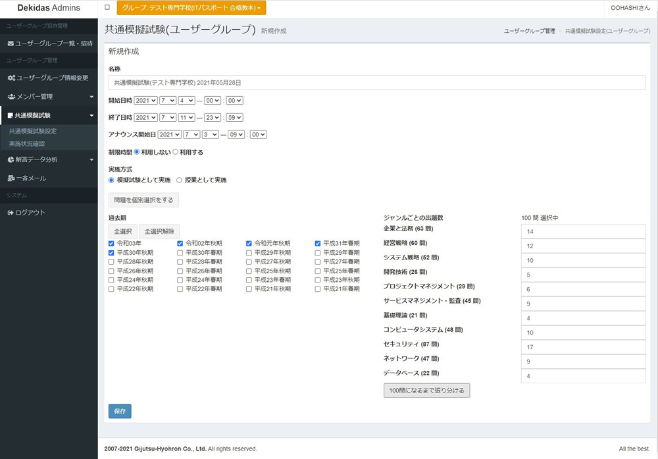Click 100問になるまで振り分ける button
658x459 pixels.
click(427, 391)
